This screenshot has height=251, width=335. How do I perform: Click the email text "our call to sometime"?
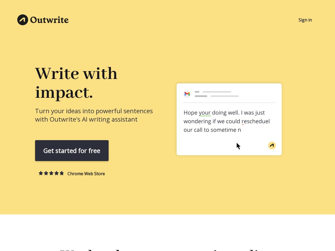[x=210, y=130]
